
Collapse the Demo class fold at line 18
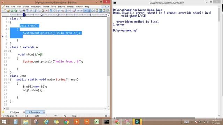(x=8, y=80)
